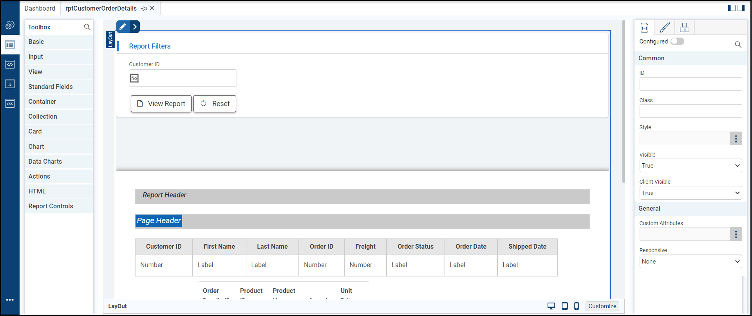
Task: Select the Page Header band
Action: pyautogui.click(x=362, y=221)
